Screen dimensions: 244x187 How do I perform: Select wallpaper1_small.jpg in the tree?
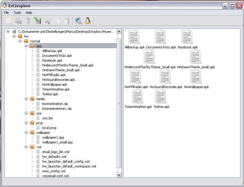click(x=57, y=142)
